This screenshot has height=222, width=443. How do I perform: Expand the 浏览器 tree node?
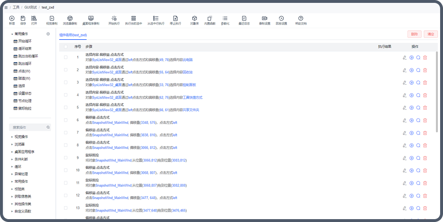pos(19,144)
